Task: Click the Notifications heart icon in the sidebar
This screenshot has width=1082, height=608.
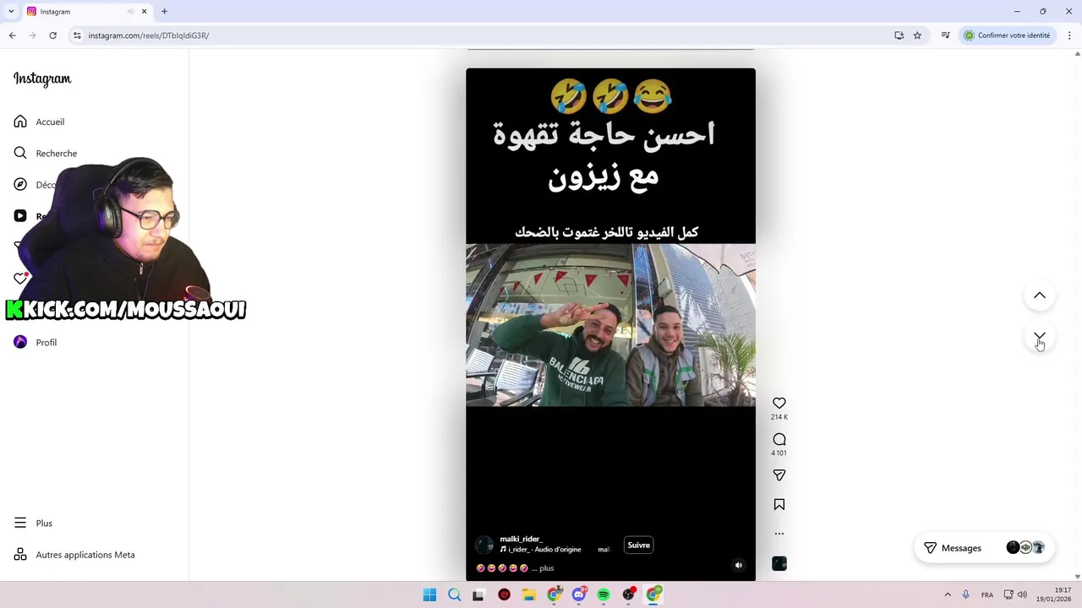Action: point(20,278)
